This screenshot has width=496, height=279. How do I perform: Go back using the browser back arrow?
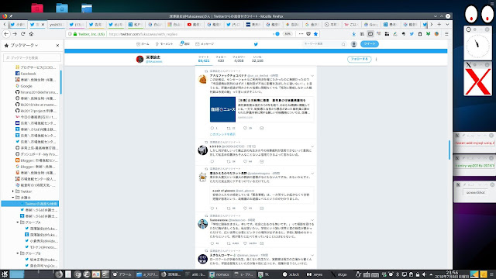(x=6, y=34)
